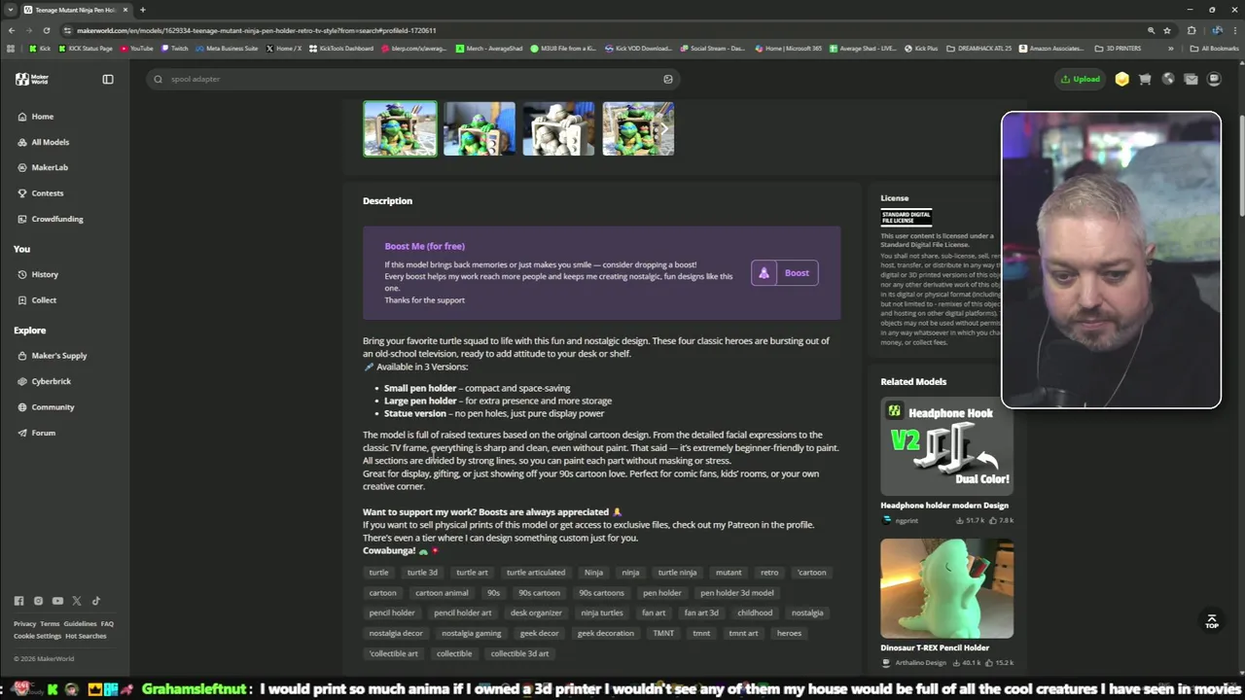Open MakerWorld YouTube icon in sidebar footer
The image size is (1245, 700).
(57, 601)
